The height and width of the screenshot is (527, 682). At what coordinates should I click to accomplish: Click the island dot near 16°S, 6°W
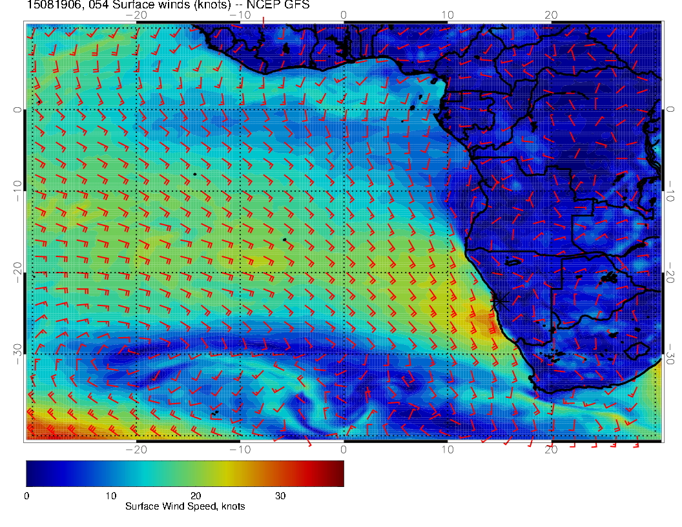[284, 240]
